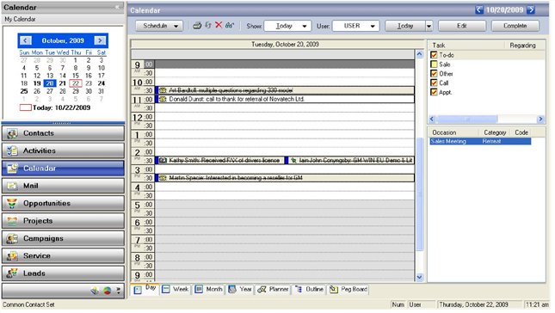Select the Kathy Smith FAX entry
Image resolution: width=555 pixels, height=313 pixels.
click(219, 161)
